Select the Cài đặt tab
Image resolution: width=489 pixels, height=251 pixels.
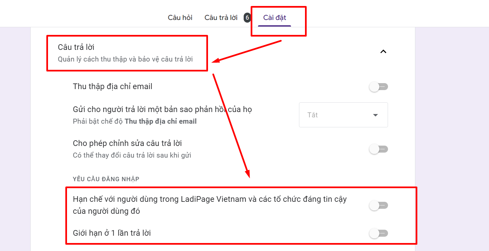click(274, 18)
